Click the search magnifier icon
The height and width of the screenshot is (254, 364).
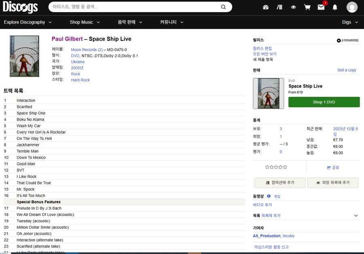pyautogui.click(x=223, y=7)
